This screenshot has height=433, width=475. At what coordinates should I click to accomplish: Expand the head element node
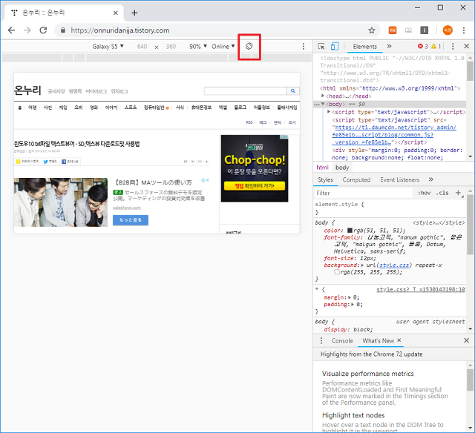tap(323, 96)
